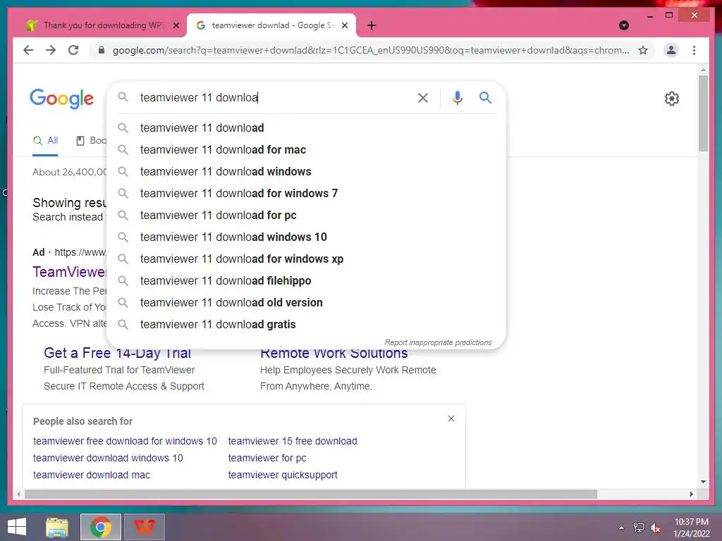The height and width of the screenshot is (541, 722).
Task: Switch to Thank you for downloading WPS tab
Action: point(104,25)
